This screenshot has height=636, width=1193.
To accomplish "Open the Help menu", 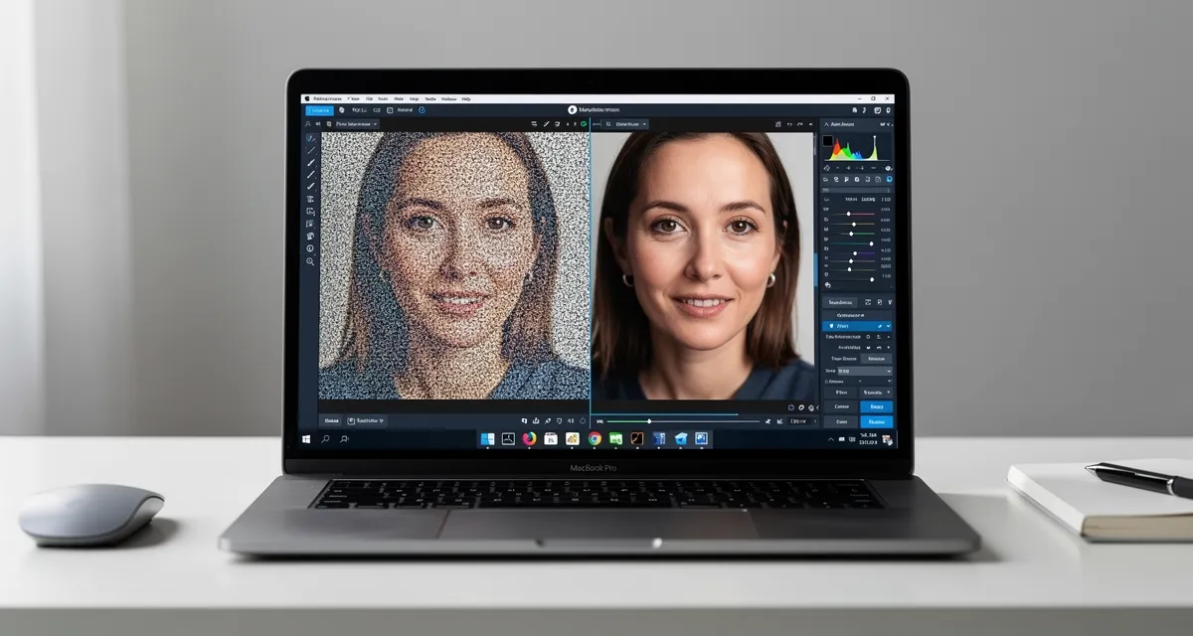I will (465, 99).
